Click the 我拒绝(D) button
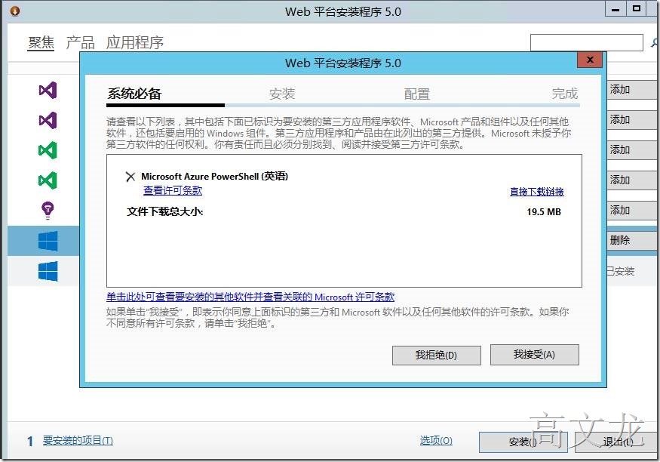 [x=437, y=355]
